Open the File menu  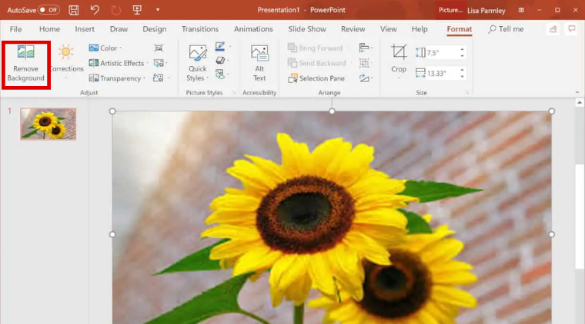15,29
